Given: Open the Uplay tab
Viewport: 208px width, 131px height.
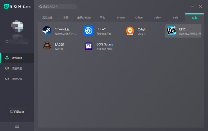Looking at the screenshot, I should [157, 18].
